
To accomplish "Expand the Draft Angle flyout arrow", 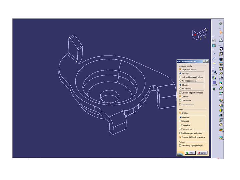I will pos(223,112).
